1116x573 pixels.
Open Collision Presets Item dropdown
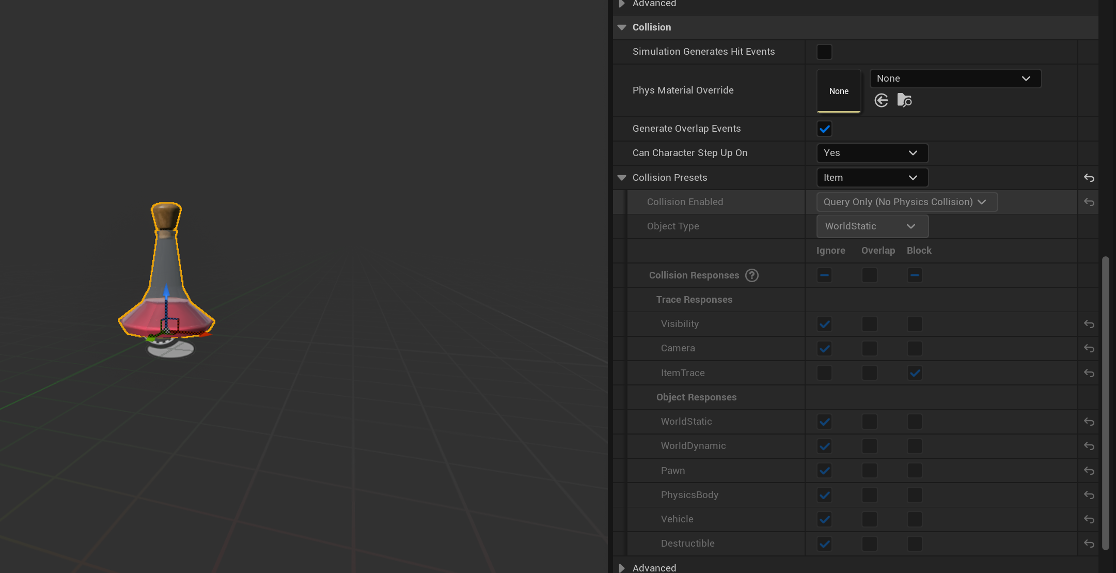coord(872,178)
